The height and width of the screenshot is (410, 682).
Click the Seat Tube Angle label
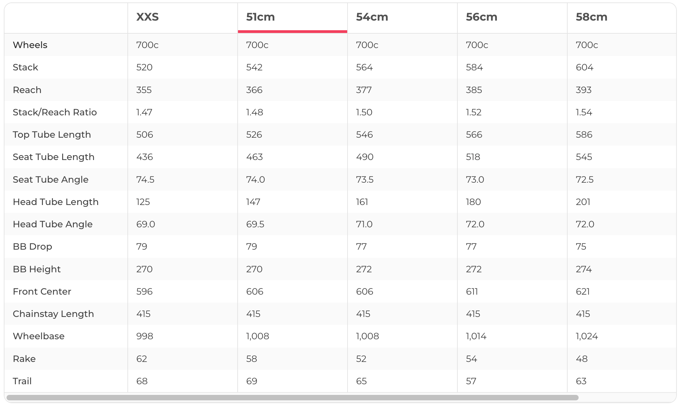pos(50,180)
